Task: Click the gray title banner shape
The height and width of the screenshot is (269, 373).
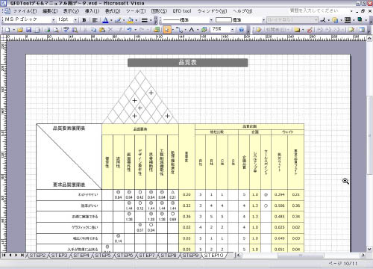Action: (x=188, y=63)
